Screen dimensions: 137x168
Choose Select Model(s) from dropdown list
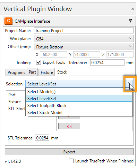coord(79,92)
